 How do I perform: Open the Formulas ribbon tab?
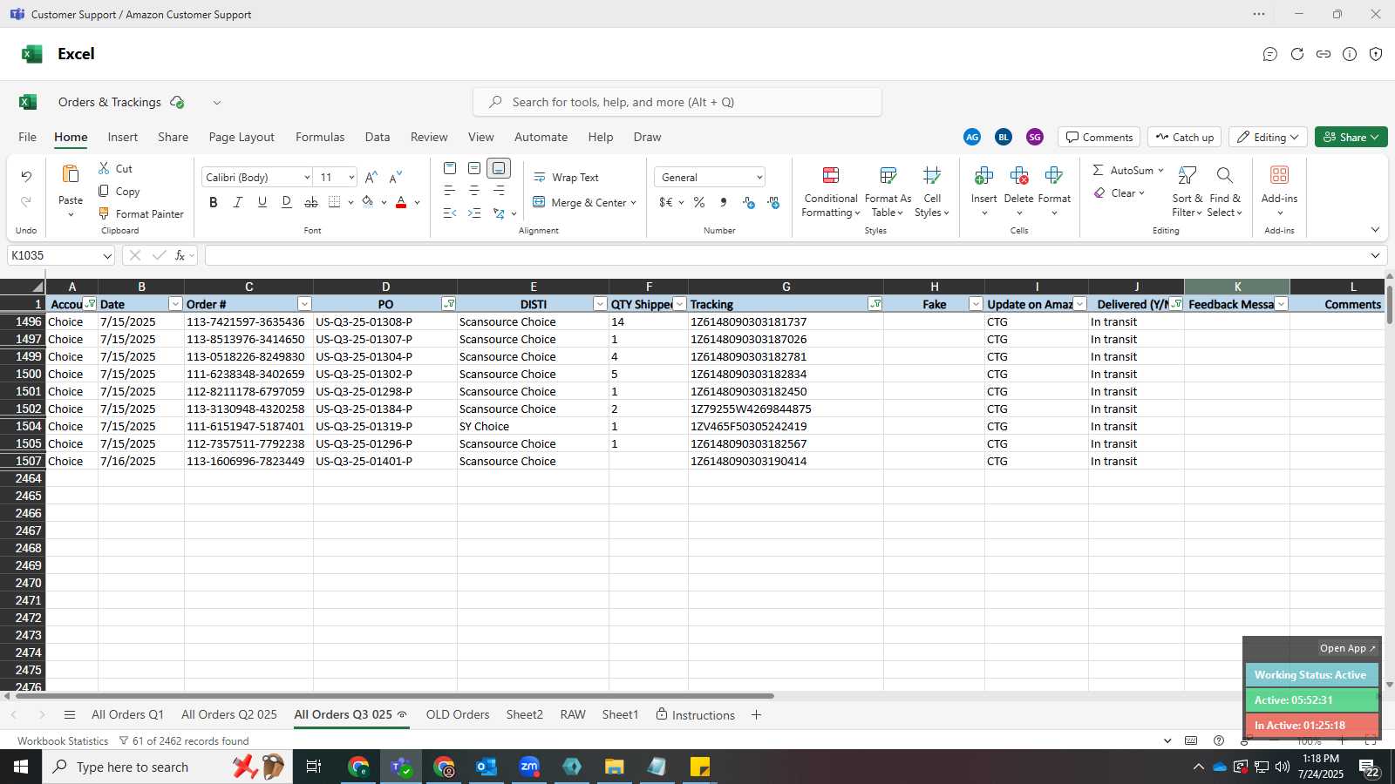point(320,137)
